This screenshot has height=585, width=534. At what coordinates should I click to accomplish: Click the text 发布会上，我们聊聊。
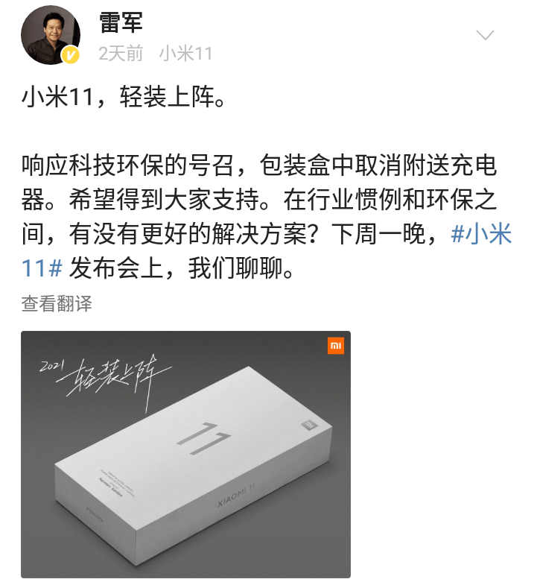tap(182, 268)
